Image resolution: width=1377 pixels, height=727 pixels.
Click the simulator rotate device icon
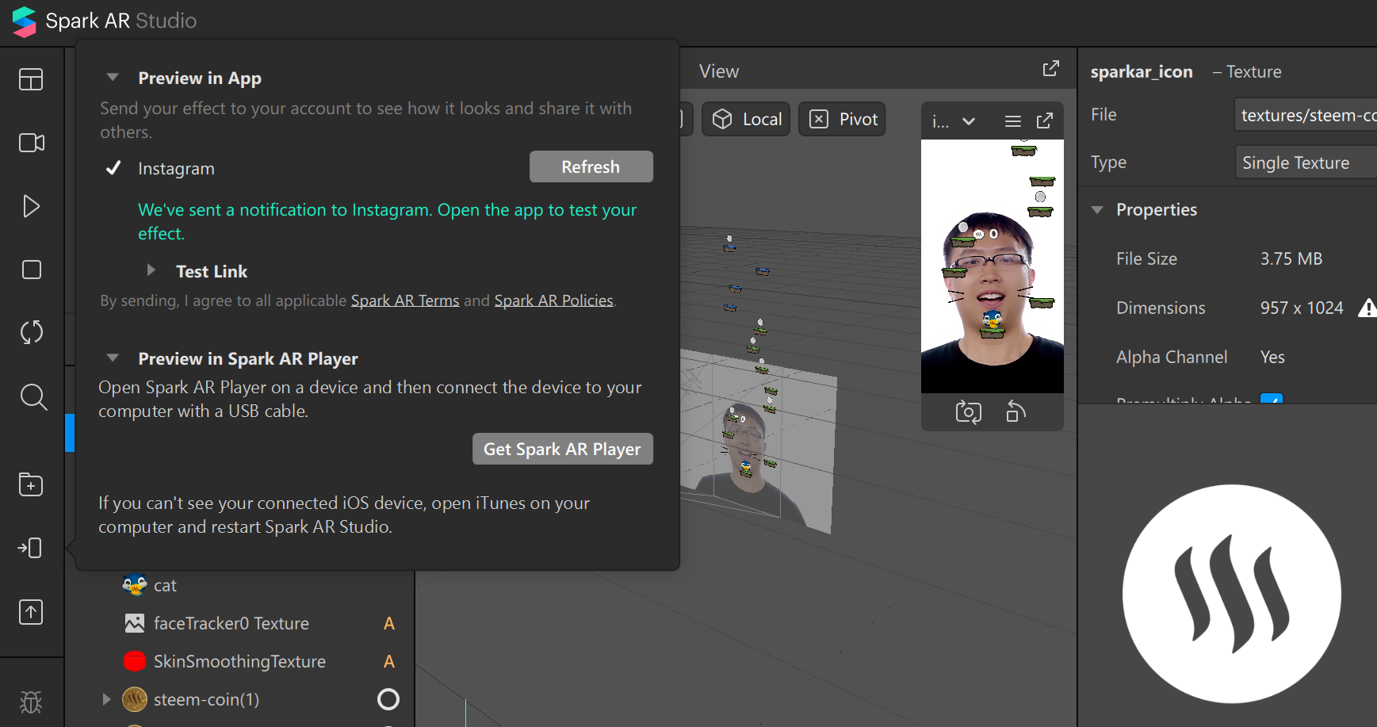click(x=1016, y=411)
